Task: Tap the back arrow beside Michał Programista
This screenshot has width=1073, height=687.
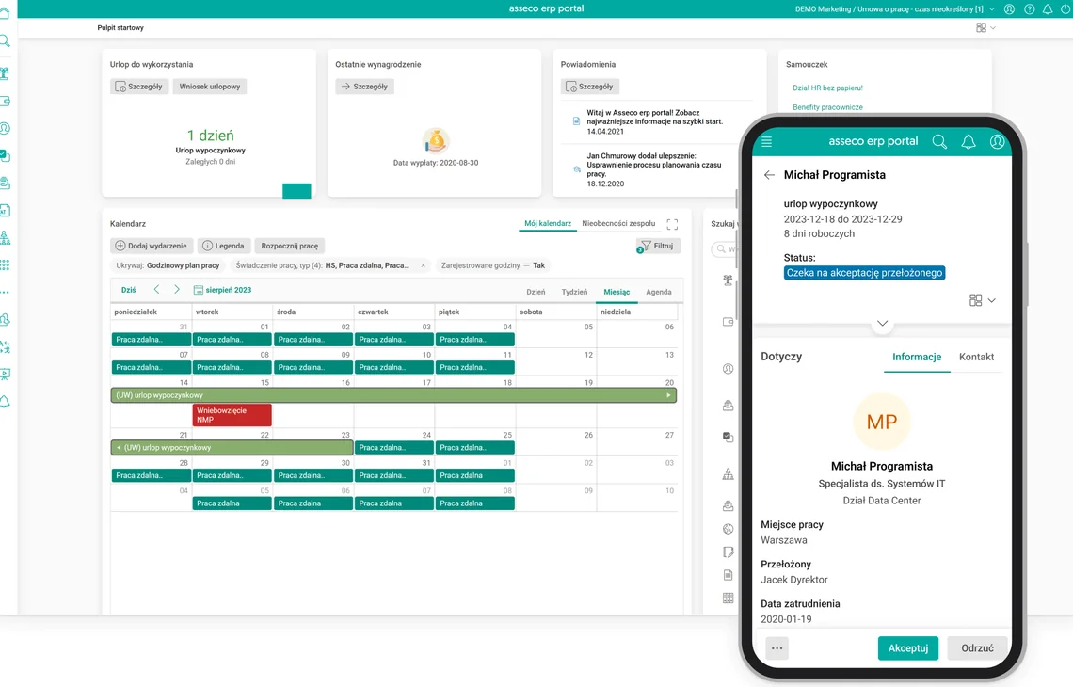Action: tap(769, 175)
